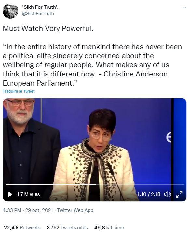Open the tweet timestamp 4:33 PM
The width and height of the screenshot is (191, 236).
coord(12,210)
